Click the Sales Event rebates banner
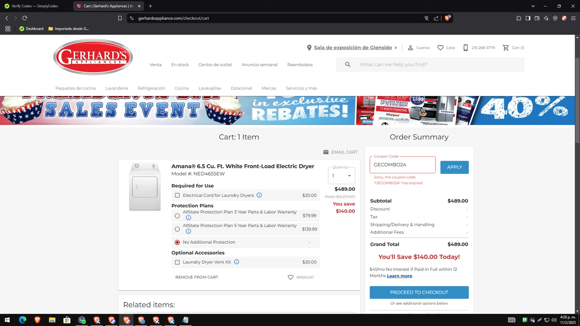Image resolution: width=580 pixels, height=326 pixels. [287, 110]
